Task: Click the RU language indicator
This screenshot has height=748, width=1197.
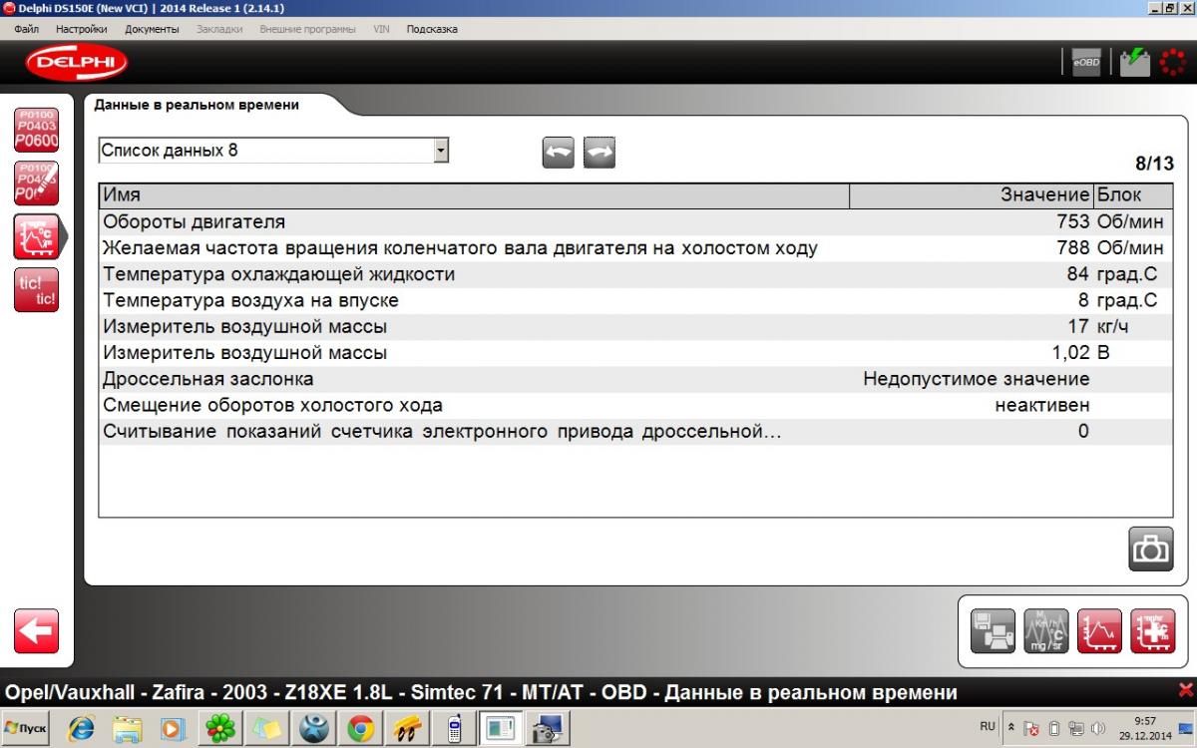Action: tap(988, 726)
